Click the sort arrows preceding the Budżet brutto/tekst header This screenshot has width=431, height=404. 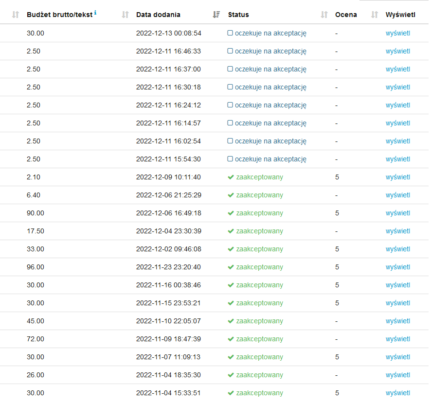(x=16, y=15)
